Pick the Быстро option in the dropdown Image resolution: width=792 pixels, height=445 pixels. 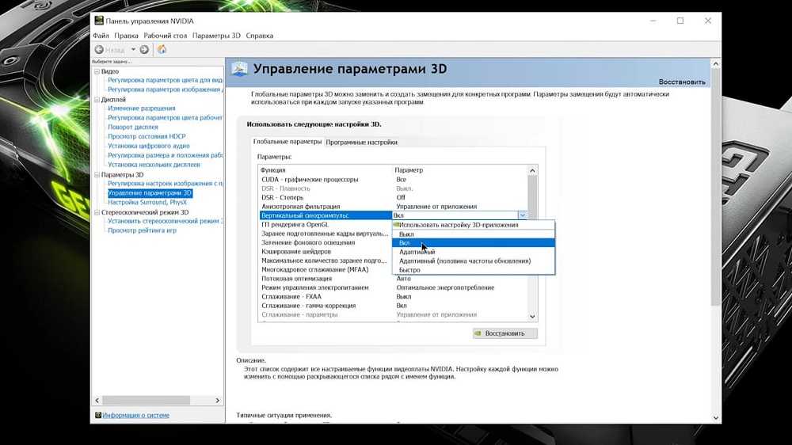[x=409, y=270]
